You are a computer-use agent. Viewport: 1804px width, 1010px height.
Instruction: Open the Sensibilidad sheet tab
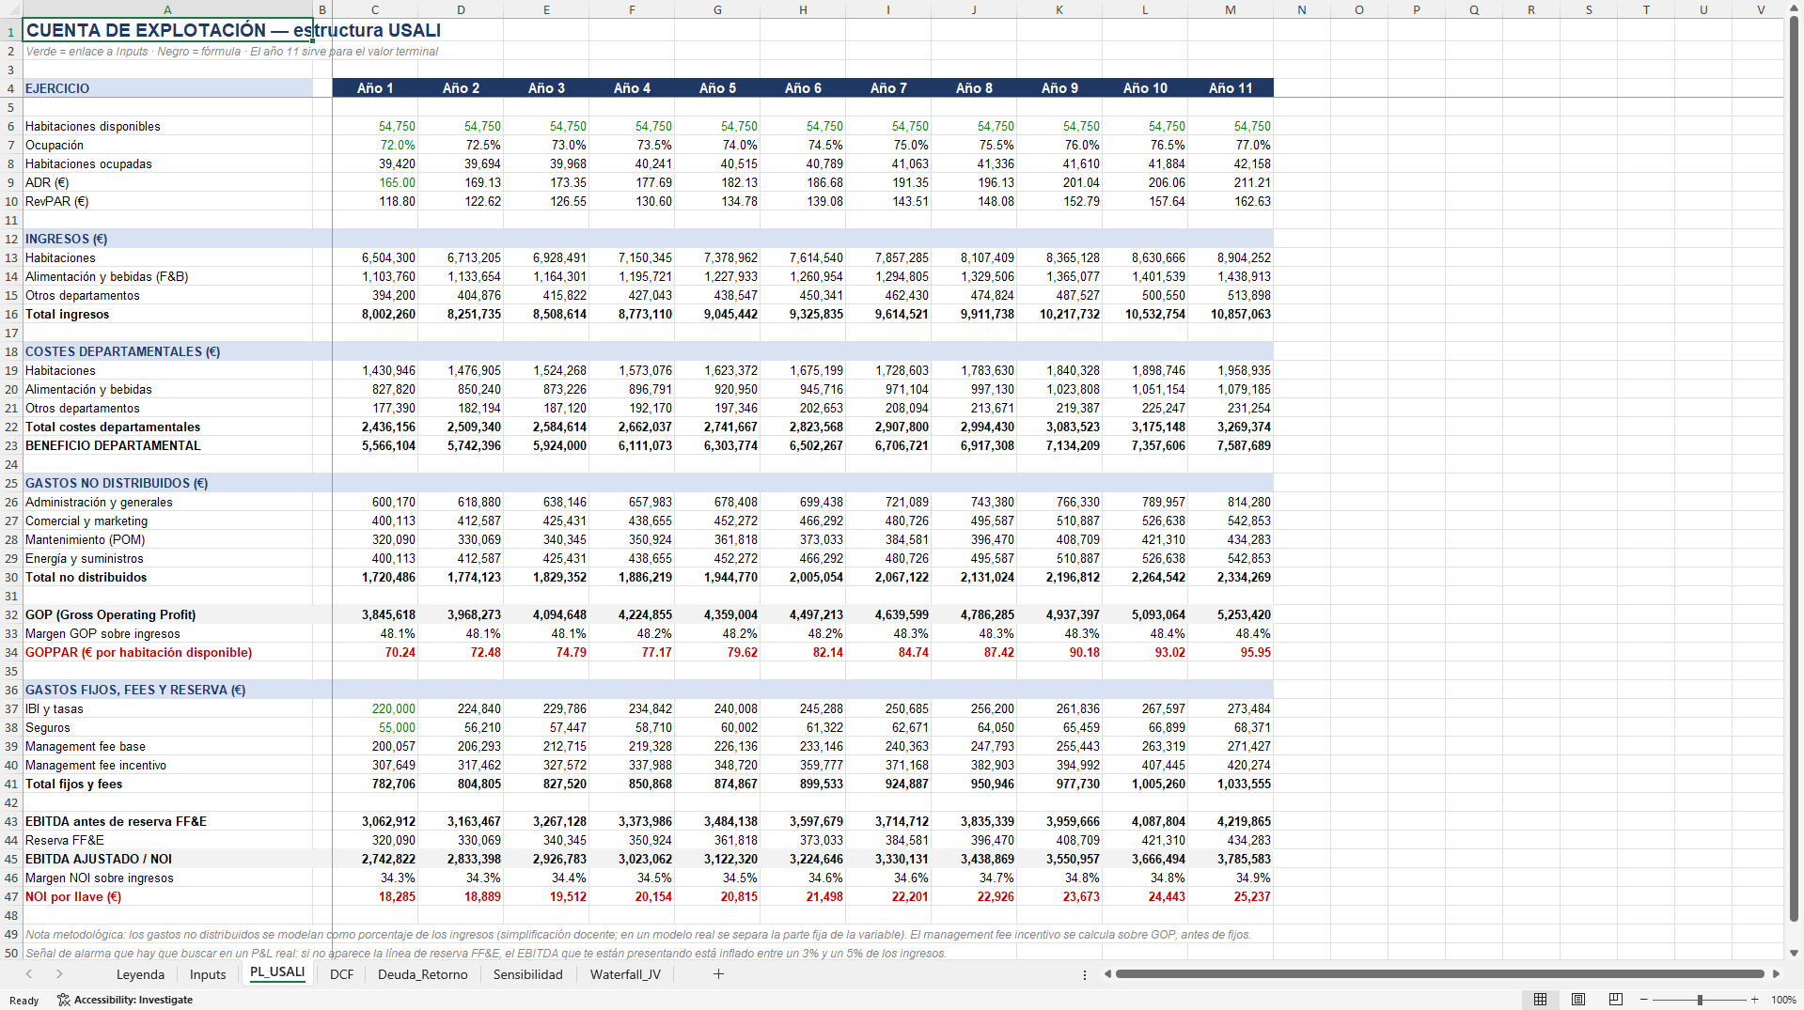click(x=528, y=974)
